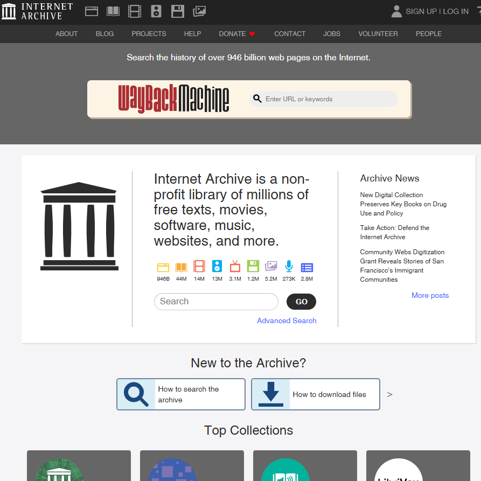Open the LibriVox collection thumbnail
The image size is (481, 481).
point(399,470)
